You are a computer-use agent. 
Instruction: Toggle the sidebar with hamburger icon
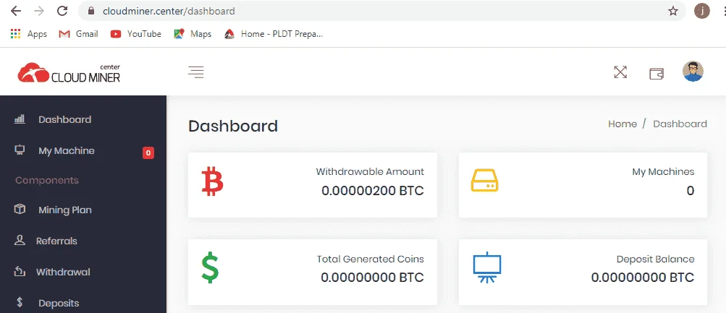point(196,72)
